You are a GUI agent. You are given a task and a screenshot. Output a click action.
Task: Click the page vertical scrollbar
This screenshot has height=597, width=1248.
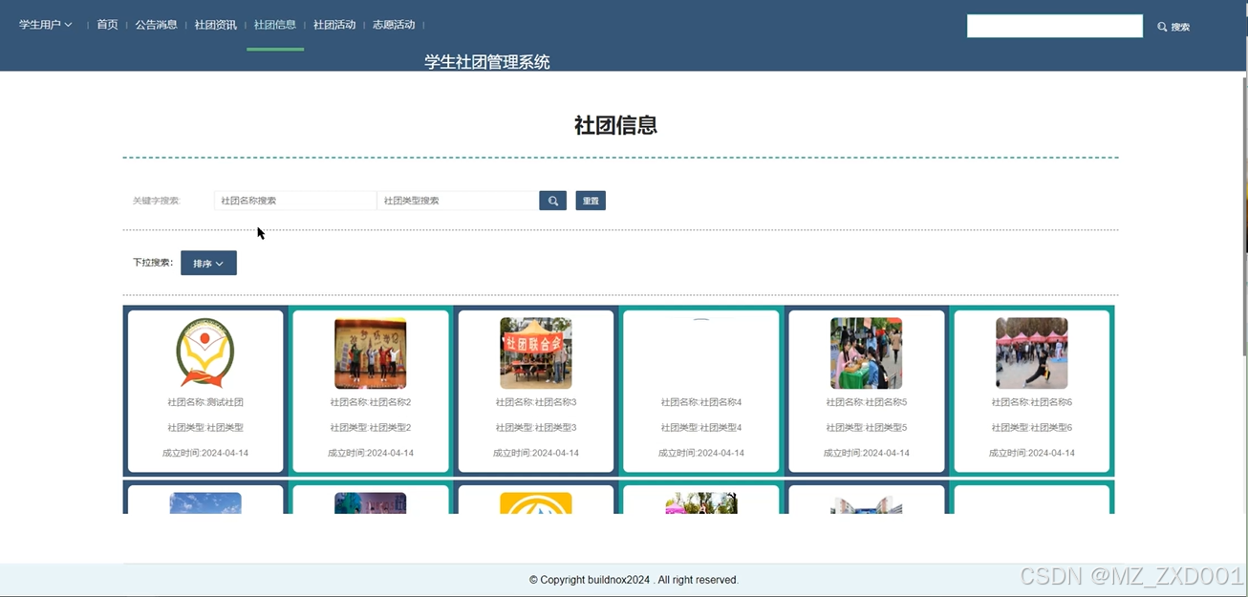1244,215
